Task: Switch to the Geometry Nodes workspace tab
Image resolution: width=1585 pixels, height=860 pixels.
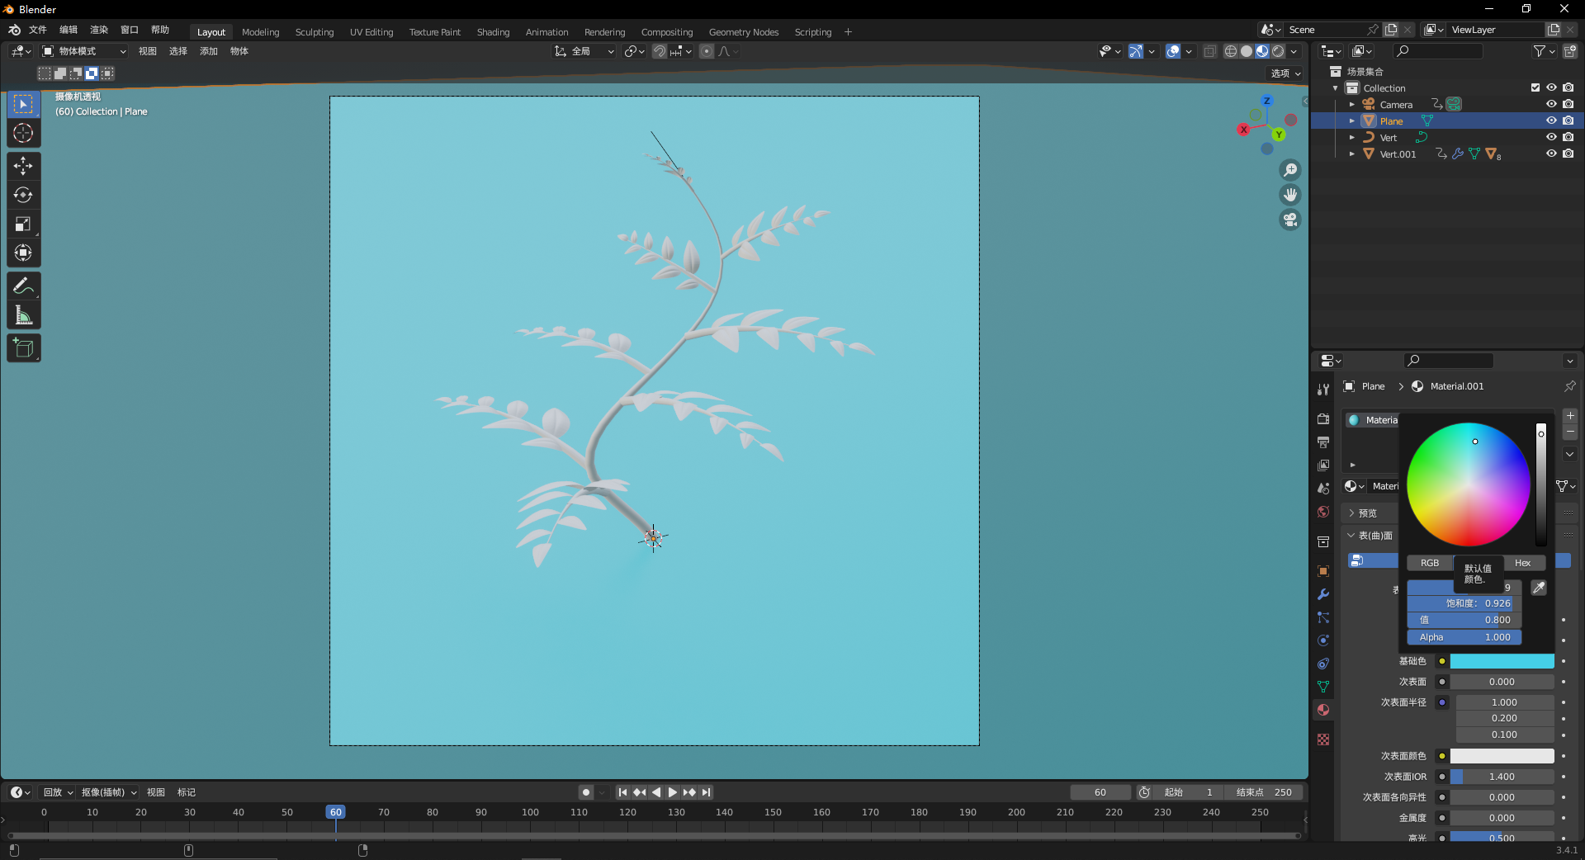Action: click(744, 32)
